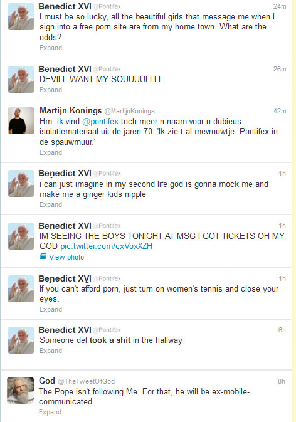Expand Martijn Konings' Dutch tweet
Viewport: 296px width, 422px height.
tap(51, 152)
